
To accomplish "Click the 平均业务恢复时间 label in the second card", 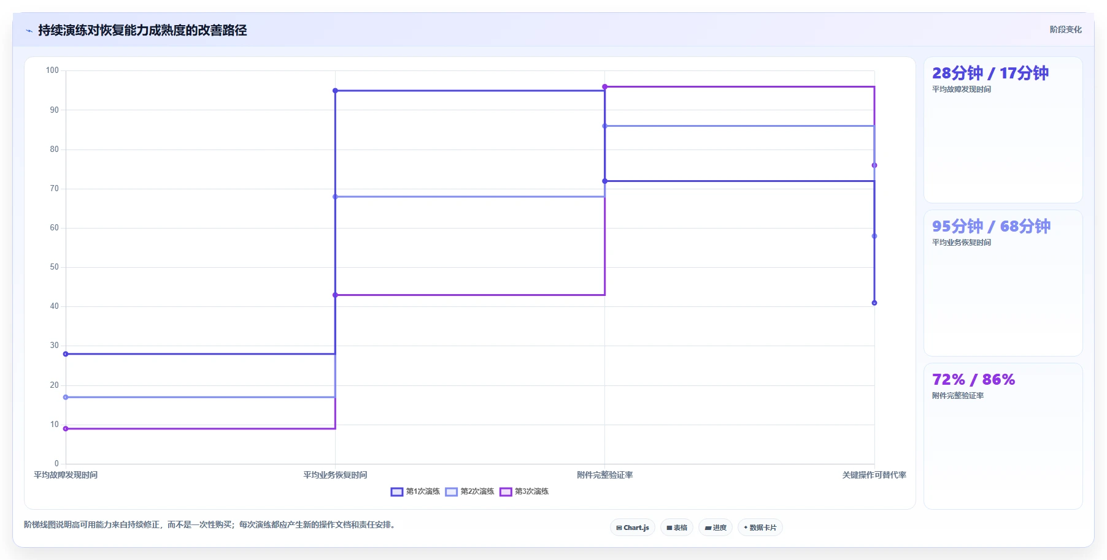I will 962,243.
